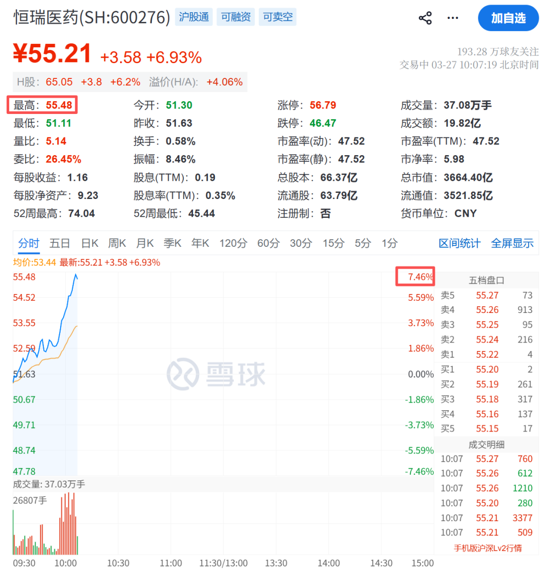Image resolution: width=550 pixels, height=572 pixels.
Task: Open the 日K daily candlestick view
Action: click(x=89, y=243)
